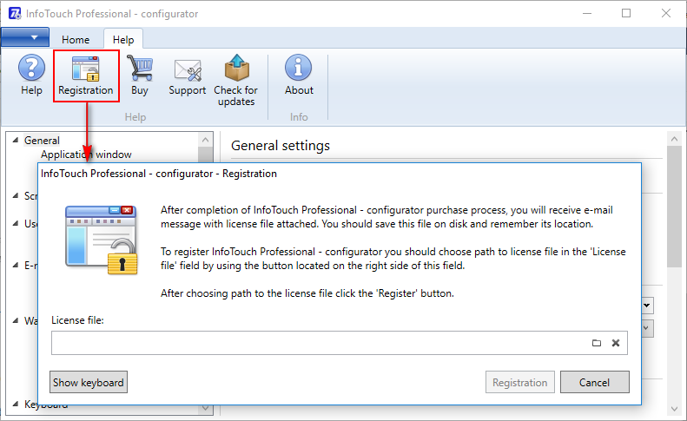
Task: Select Check for updates box icon
Action: pyautogui.click(x=236, y=80)
